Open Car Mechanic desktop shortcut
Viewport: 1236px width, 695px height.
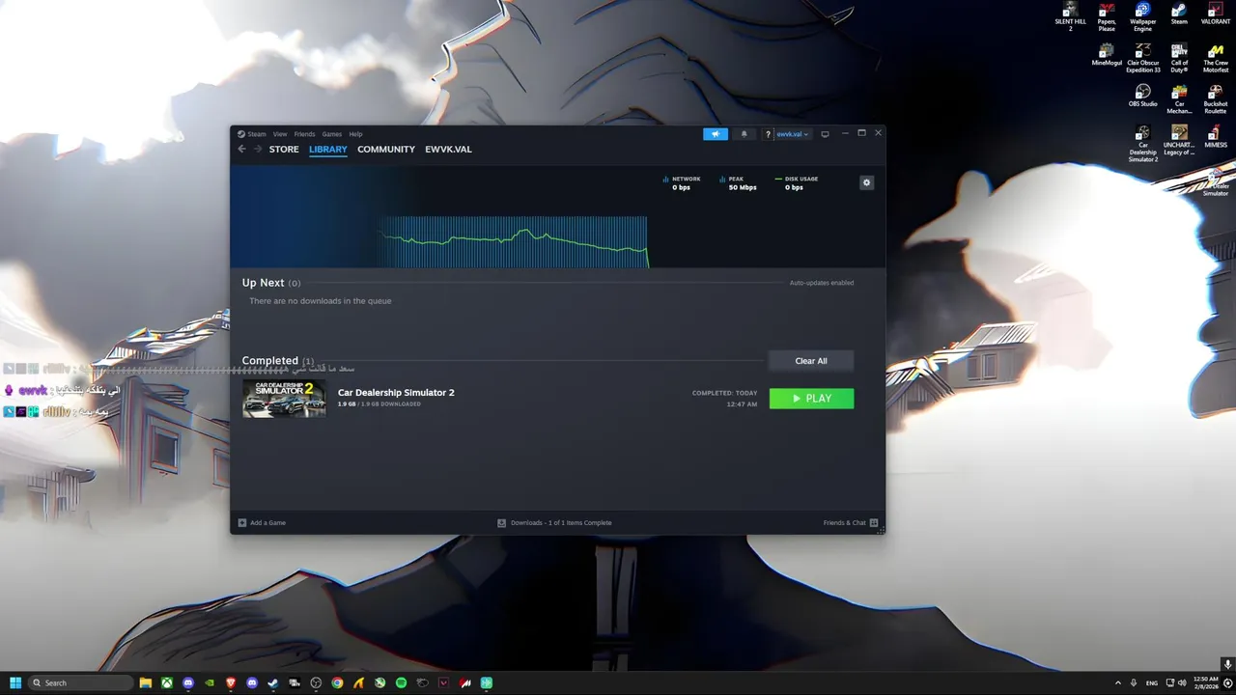point(1179,99)
